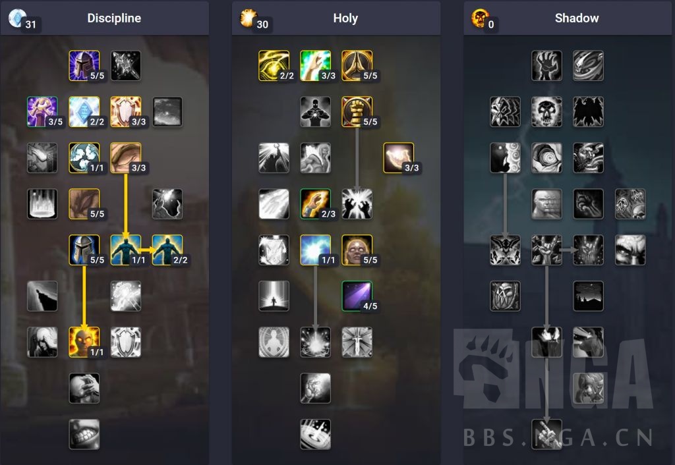Click grinning teeth talent at Discipline bottom

tap(84, 434)
